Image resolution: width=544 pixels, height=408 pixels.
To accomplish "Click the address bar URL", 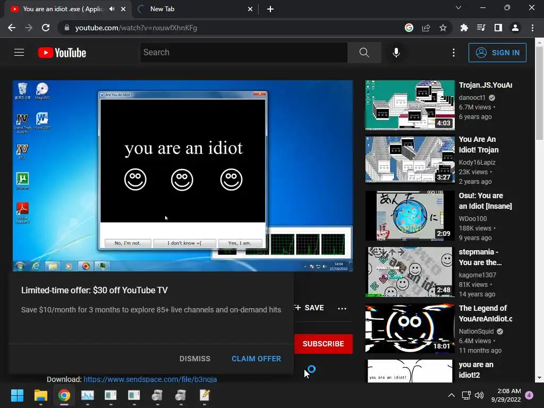I will tap(136, 28).
